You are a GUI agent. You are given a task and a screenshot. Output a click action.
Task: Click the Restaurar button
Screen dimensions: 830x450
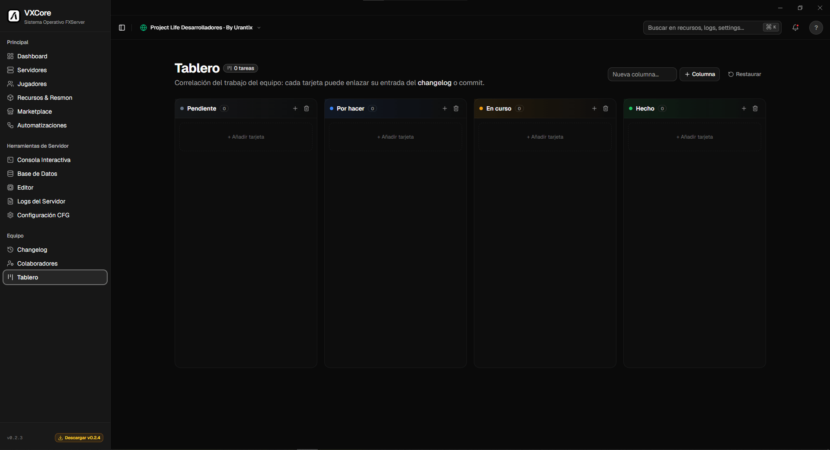click(744, 74)
